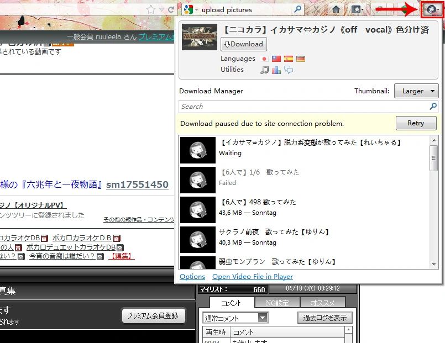Viewport: 445px width, 343px height.
Task: Click the マイリスト count 660
Action: [259, 289]
